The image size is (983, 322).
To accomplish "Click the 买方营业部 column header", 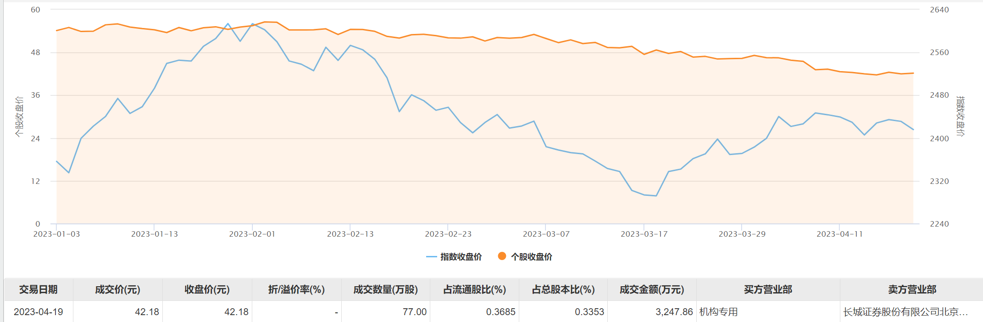I will [768, 289].
